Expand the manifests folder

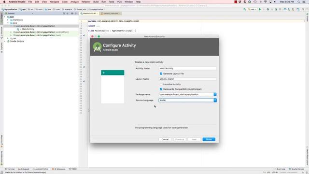tap(8, 20)
